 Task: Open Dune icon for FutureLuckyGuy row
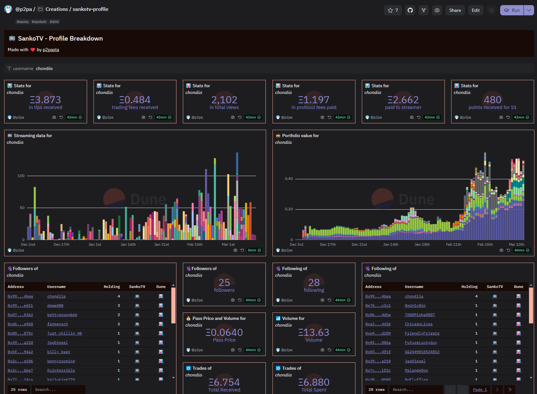519,343
